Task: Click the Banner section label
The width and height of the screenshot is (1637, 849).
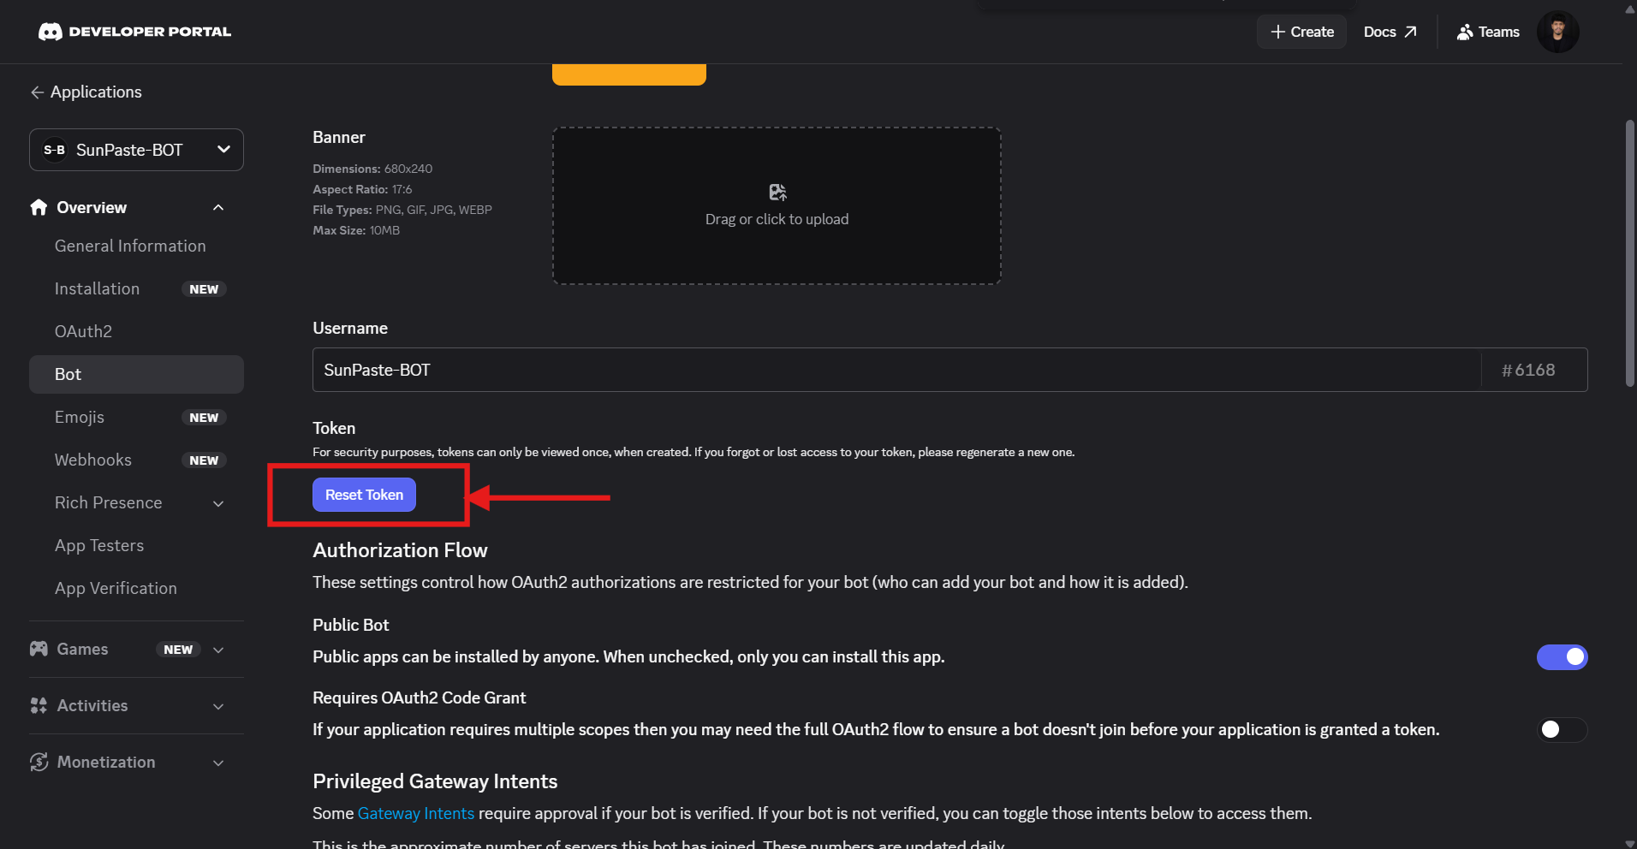Action: (x=339, y=137)
